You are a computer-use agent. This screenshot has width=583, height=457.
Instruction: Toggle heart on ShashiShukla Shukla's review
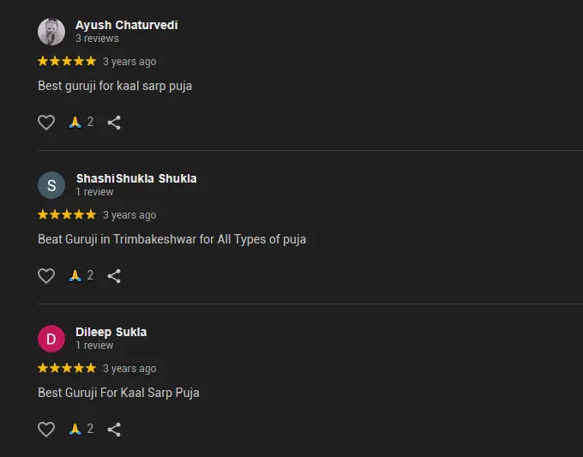pyautogui.click(x=46, y=276)
